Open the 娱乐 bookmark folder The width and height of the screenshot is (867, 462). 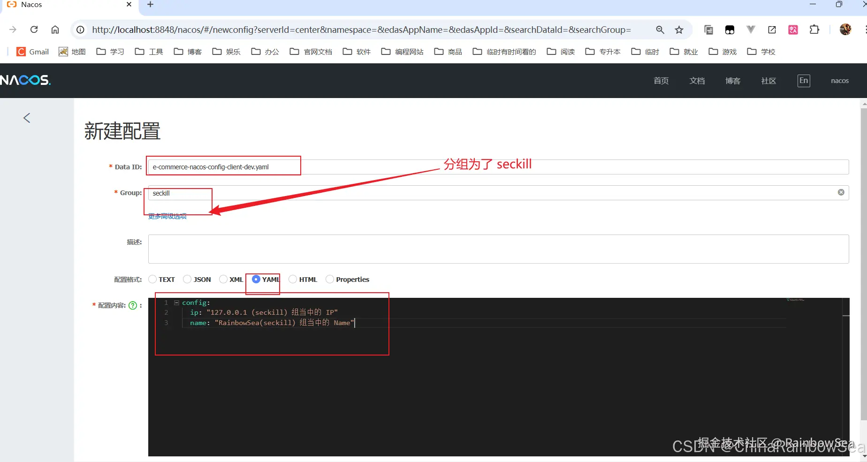click(226, 52)
